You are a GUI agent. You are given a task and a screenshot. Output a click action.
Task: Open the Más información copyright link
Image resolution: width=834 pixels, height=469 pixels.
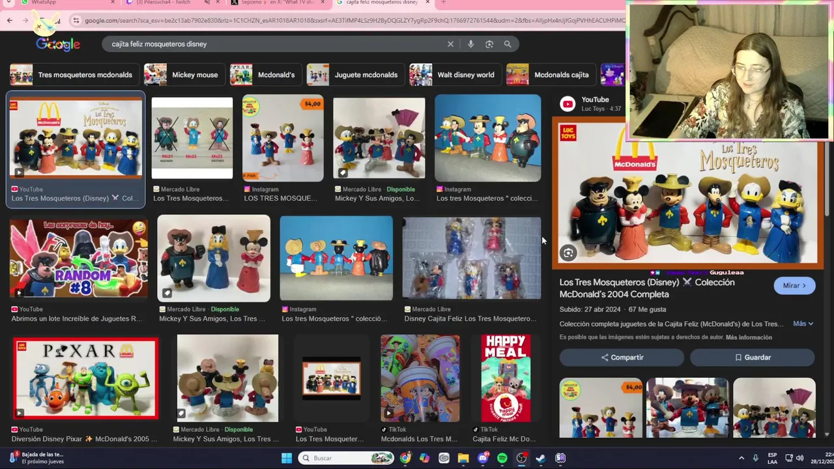(x=749, y=337)
